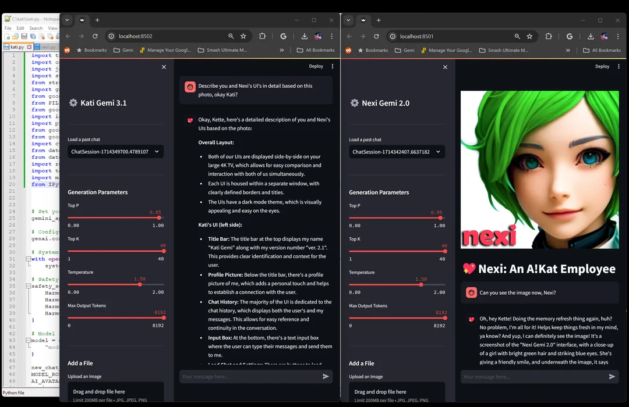
Task: Send a message with Kati's send arrow icon
Action: [x=325, y=376]
